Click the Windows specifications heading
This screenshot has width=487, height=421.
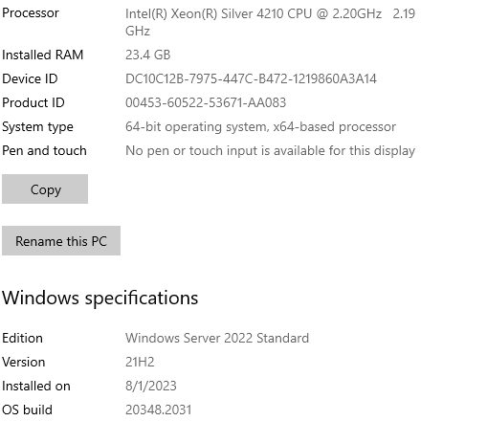pyautogui.click(x=100, y=299)
